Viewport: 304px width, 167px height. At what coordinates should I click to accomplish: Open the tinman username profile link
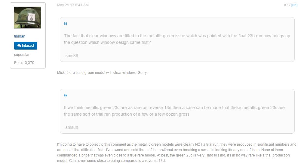pos(20,36)
